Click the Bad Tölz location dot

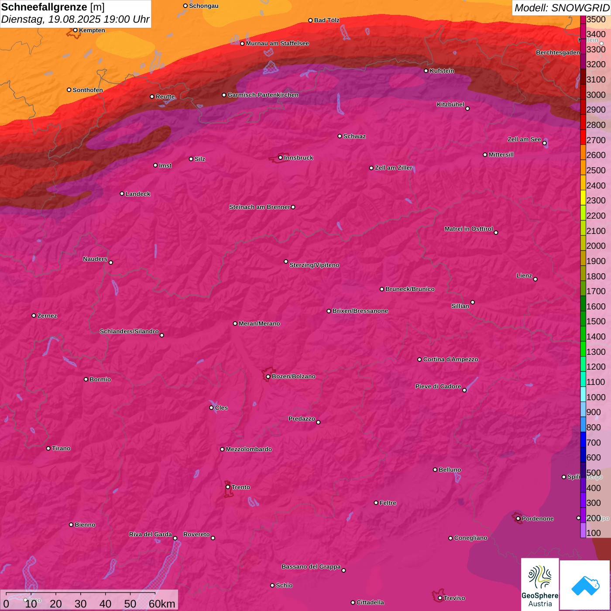click(310, 21)
